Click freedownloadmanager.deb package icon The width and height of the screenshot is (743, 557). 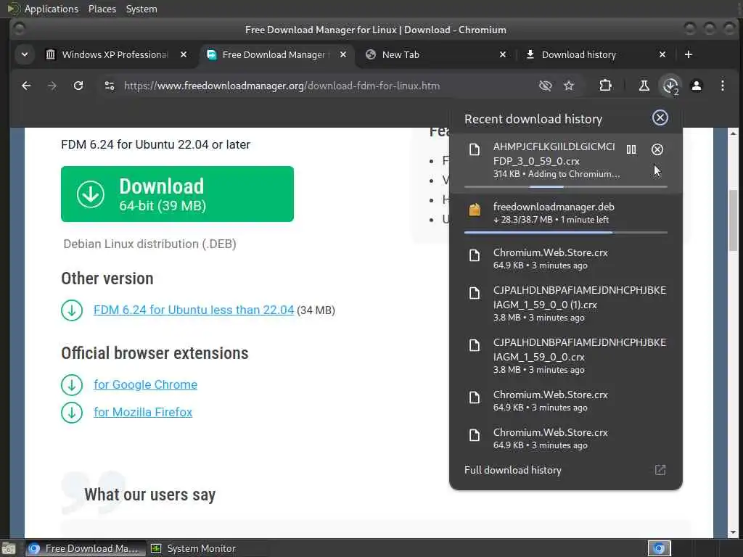[475, 210]
